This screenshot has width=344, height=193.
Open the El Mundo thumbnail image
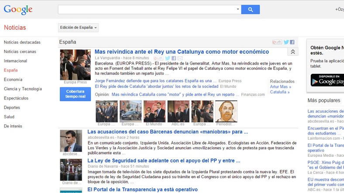(x=155, y=111)
